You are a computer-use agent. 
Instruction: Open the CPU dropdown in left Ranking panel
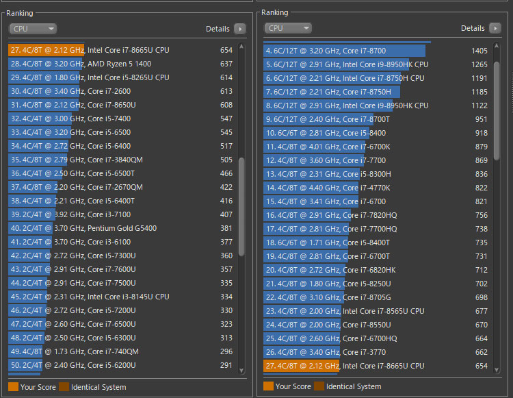coord(33,29)
